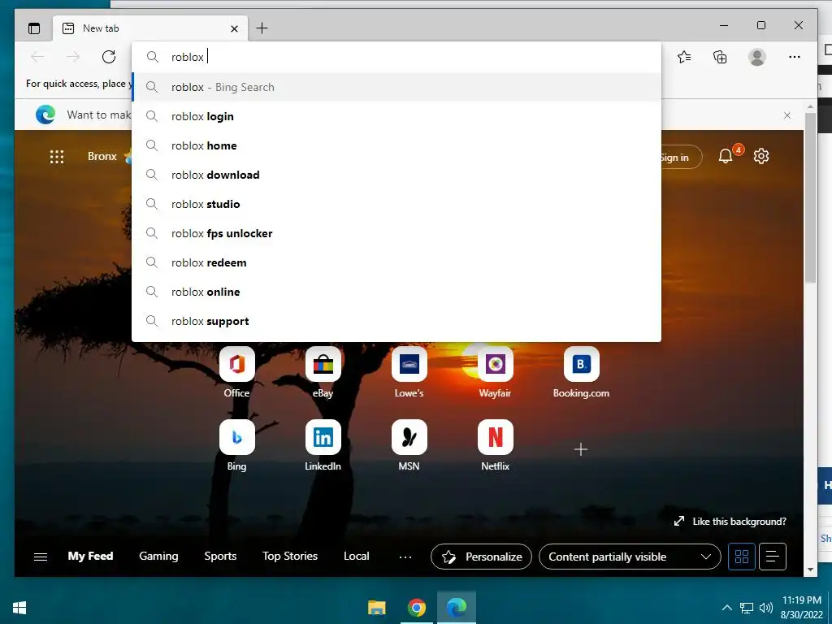Open the volume speaker tray icon
This screenshot has height=624, width=832.
765,608
